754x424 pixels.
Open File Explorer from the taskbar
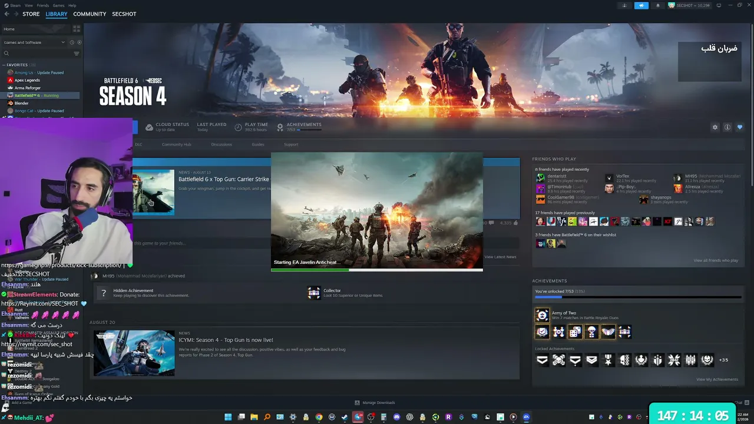pyautogui.click(x=254, y=418)
